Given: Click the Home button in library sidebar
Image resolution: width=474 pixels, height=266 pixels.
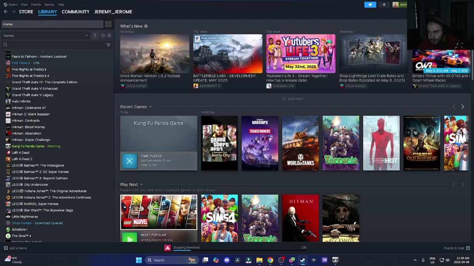Looking at the screenshot, I should (52, 24).
